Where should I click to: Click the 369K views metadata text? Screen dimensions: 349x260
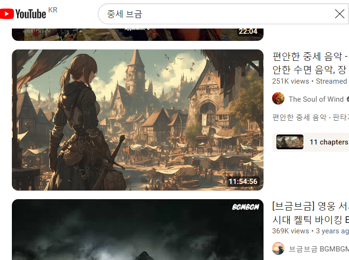point(291,231)
